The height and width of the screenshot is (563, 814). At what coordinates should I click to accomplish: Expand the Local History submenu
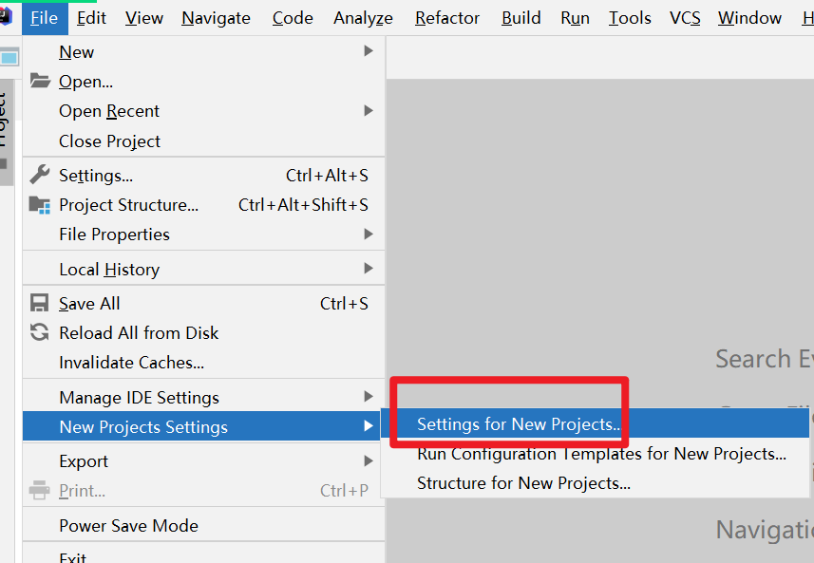coord(204,270)
